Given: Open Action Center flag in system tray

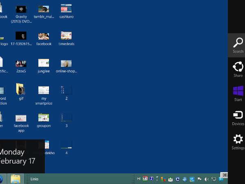Looking at the screenshot, I should pos(199,179).
